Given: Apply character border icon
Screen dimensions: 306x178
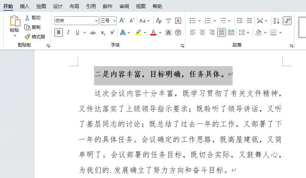Looking at the screenshot, I should pyautogui.click(x=178, y=21).
